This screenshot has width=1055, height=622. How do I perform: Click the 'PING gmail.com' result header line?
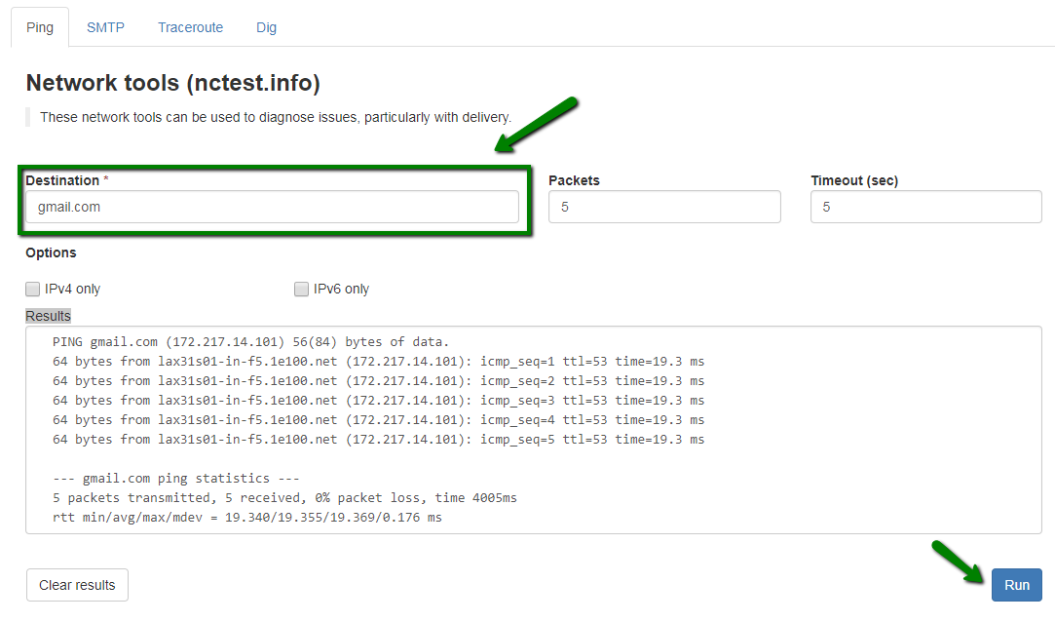coord(250,342)
